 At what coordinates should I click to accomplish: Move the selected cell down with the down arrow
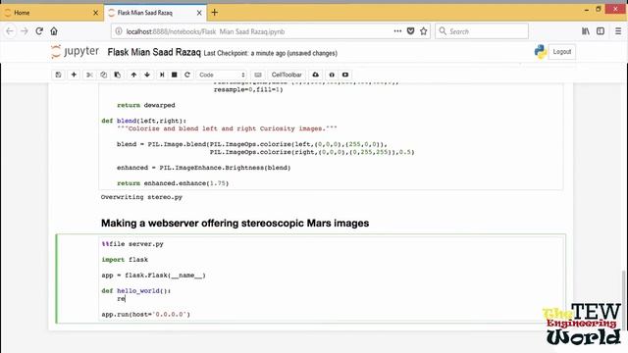tap(147, 75)
